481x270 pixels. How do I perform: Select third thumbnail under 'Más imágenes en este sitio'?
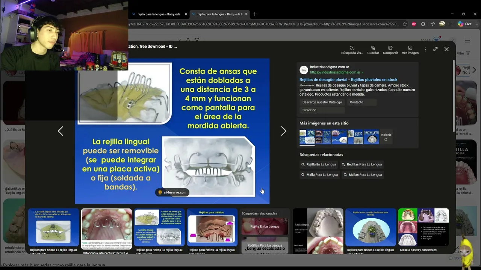tap(339, 137)
